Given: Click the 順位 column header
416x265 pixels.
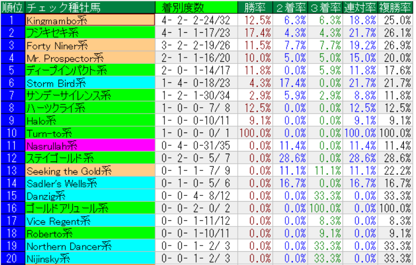Looking at the screenshot, I should click(12, 7).
